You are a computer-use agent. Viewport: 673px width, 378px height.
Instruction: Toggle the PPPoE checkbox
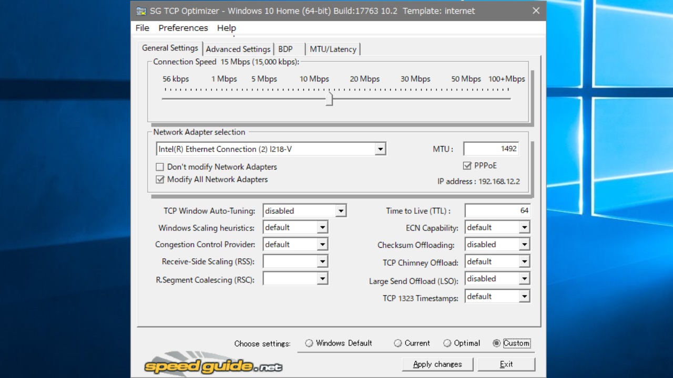(x=467, y=166)
